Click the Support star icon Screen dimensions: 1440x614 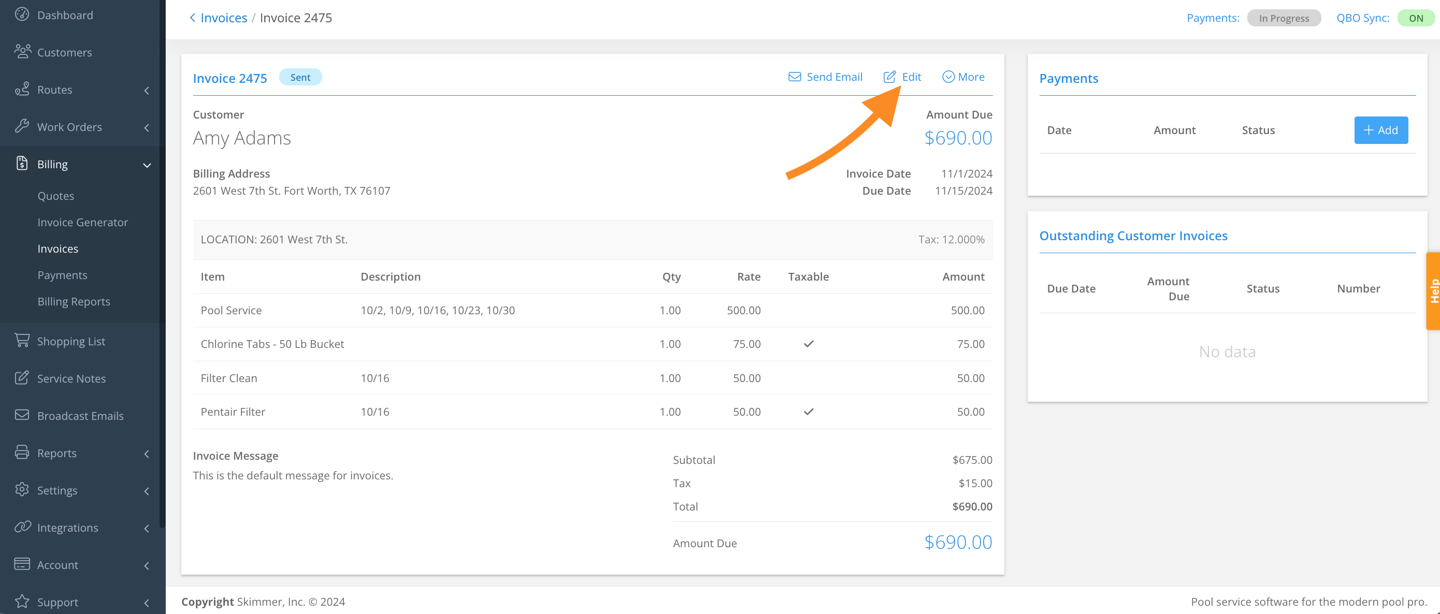pos(22,601)
